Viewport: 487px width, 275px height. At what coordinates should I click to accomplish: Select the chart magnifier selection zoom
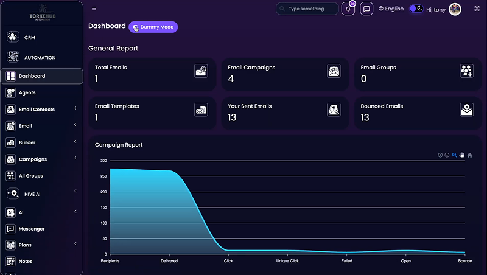pyautogui.click(x=454, y=155)
